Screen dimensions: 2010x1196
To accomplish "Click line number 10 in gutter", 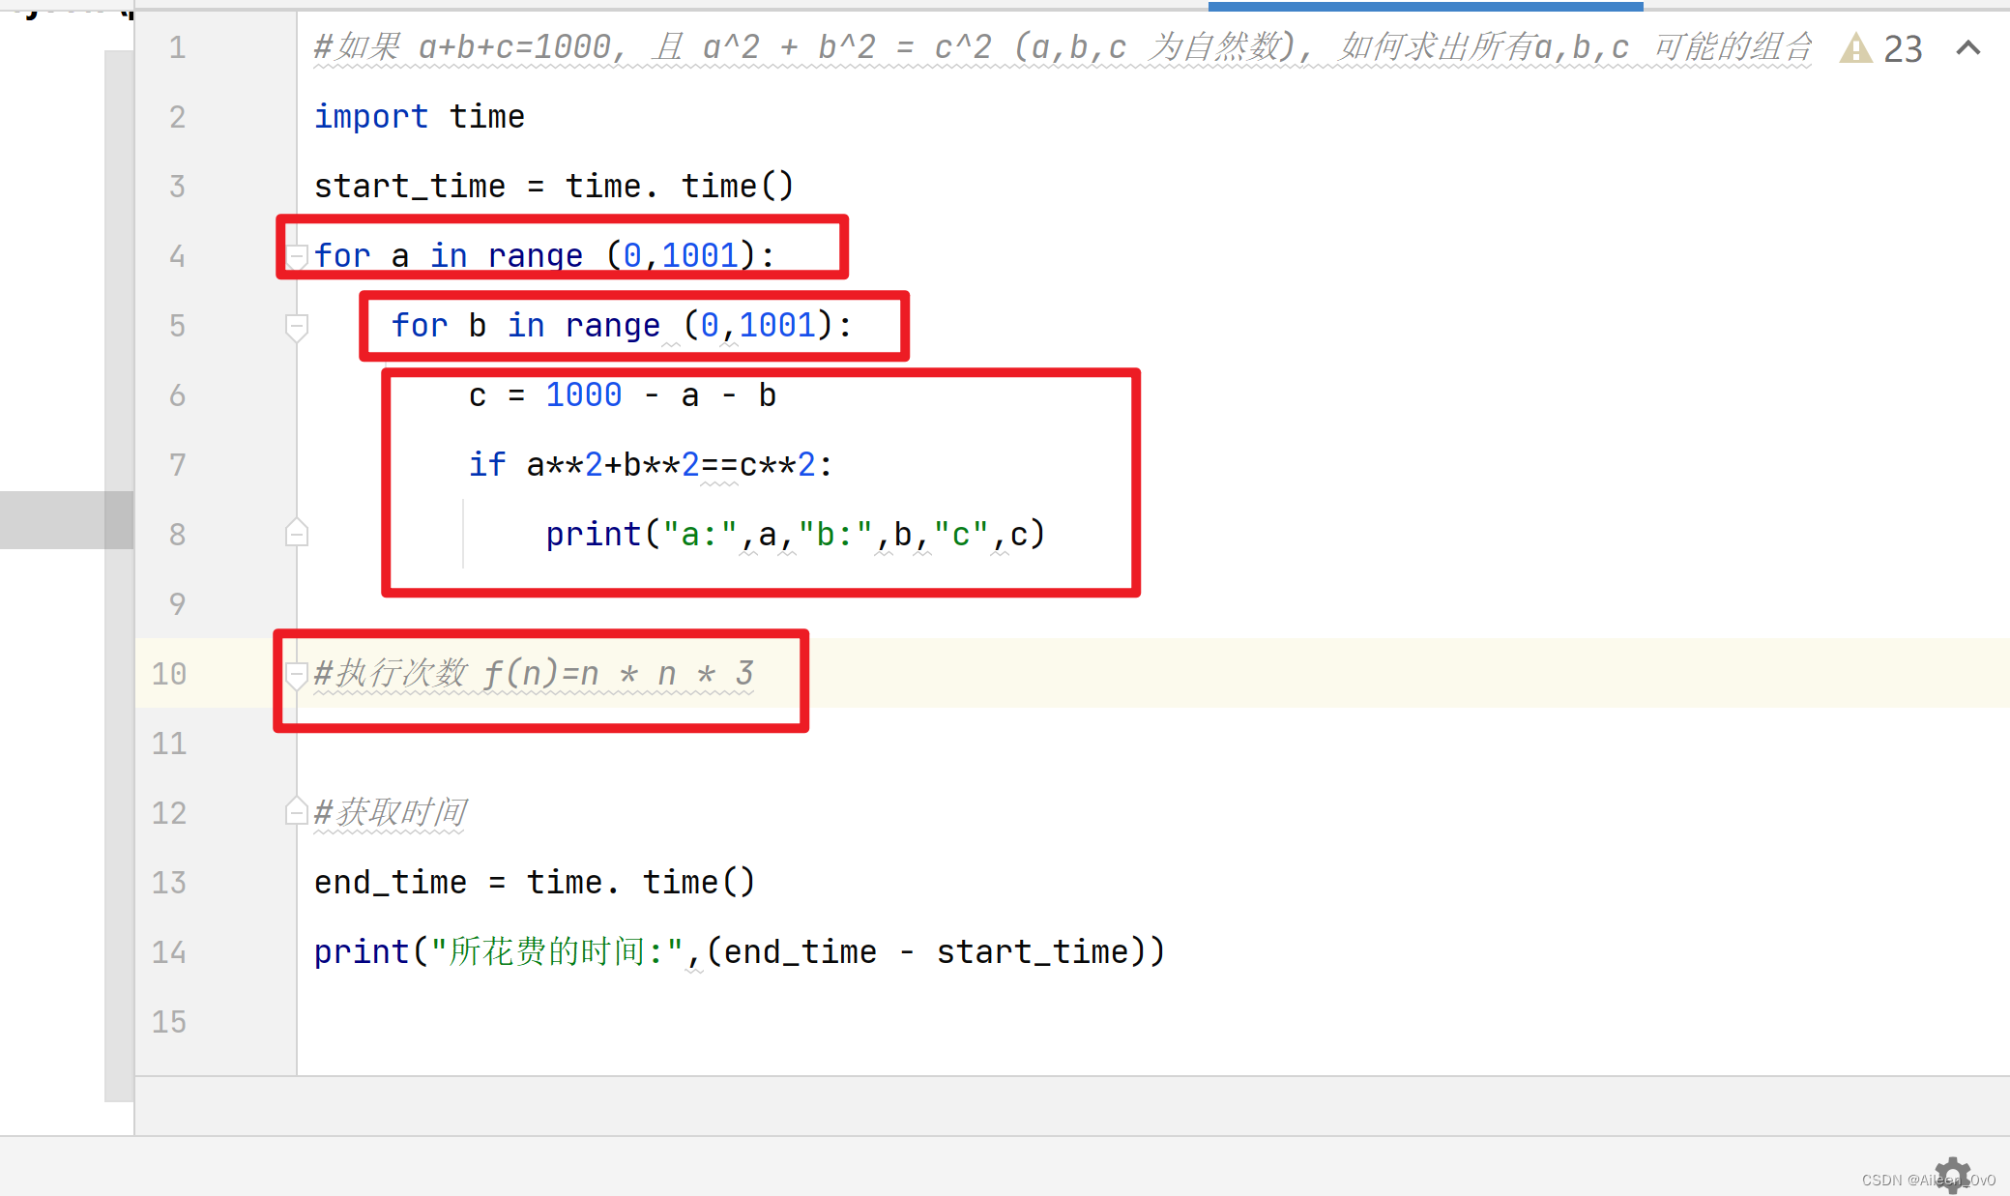I will (169, 674).
